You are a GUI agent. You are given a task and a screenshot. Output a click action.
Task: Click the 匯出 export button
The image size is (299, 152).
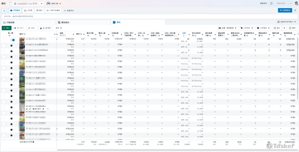(x=277, y=28)
